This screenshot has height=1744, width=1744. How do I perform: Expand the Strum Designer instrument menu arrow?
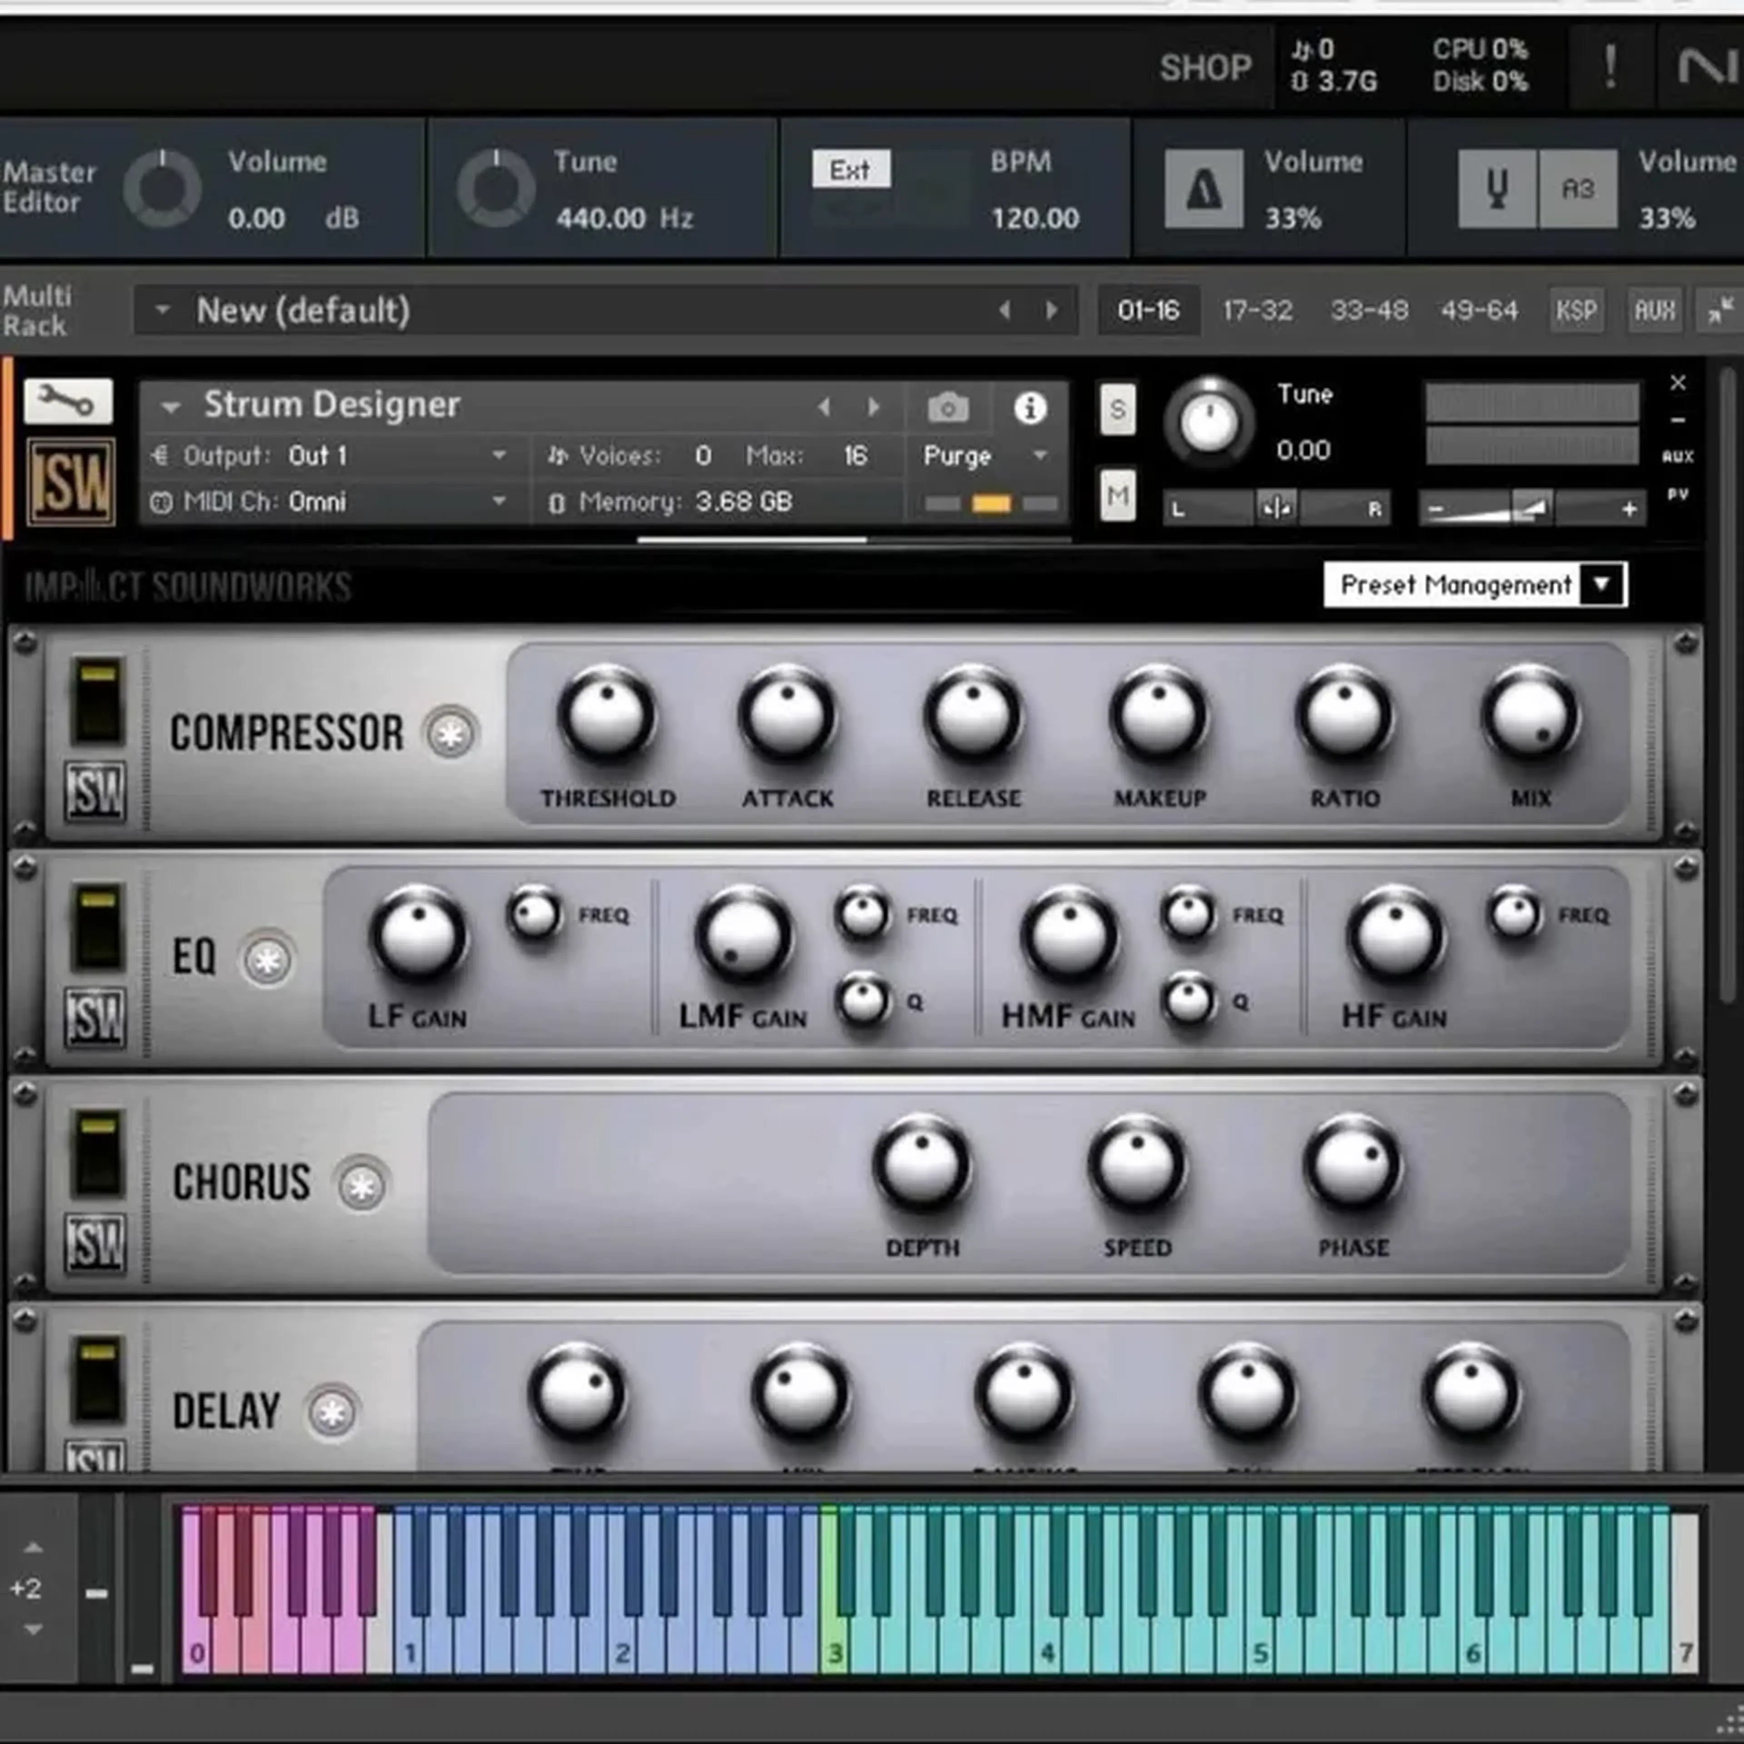click(170, 408)
